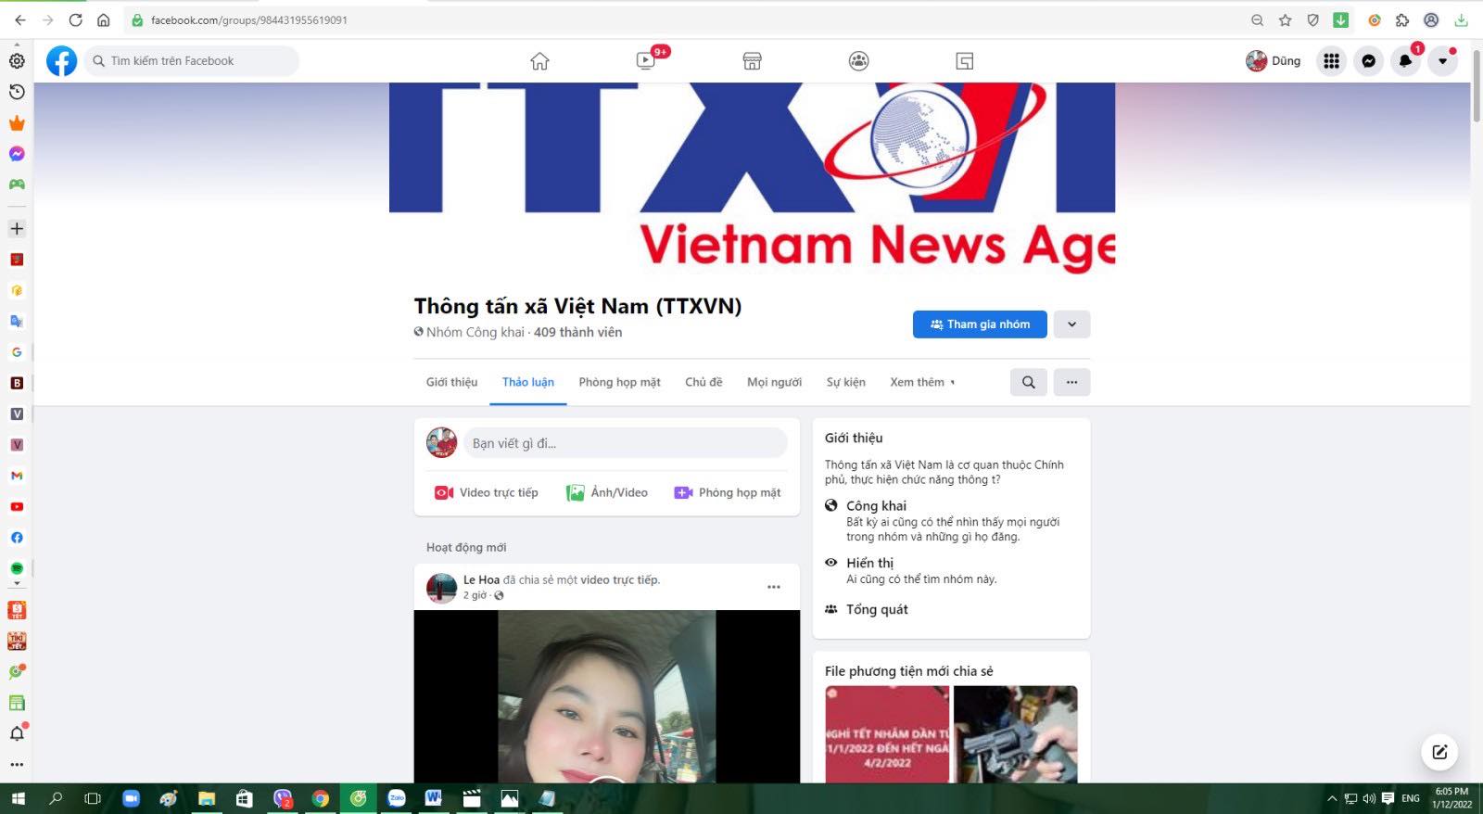The image size is (1483, 814).
Task: Open Dũng's profile
Action: click(1273, 61)
